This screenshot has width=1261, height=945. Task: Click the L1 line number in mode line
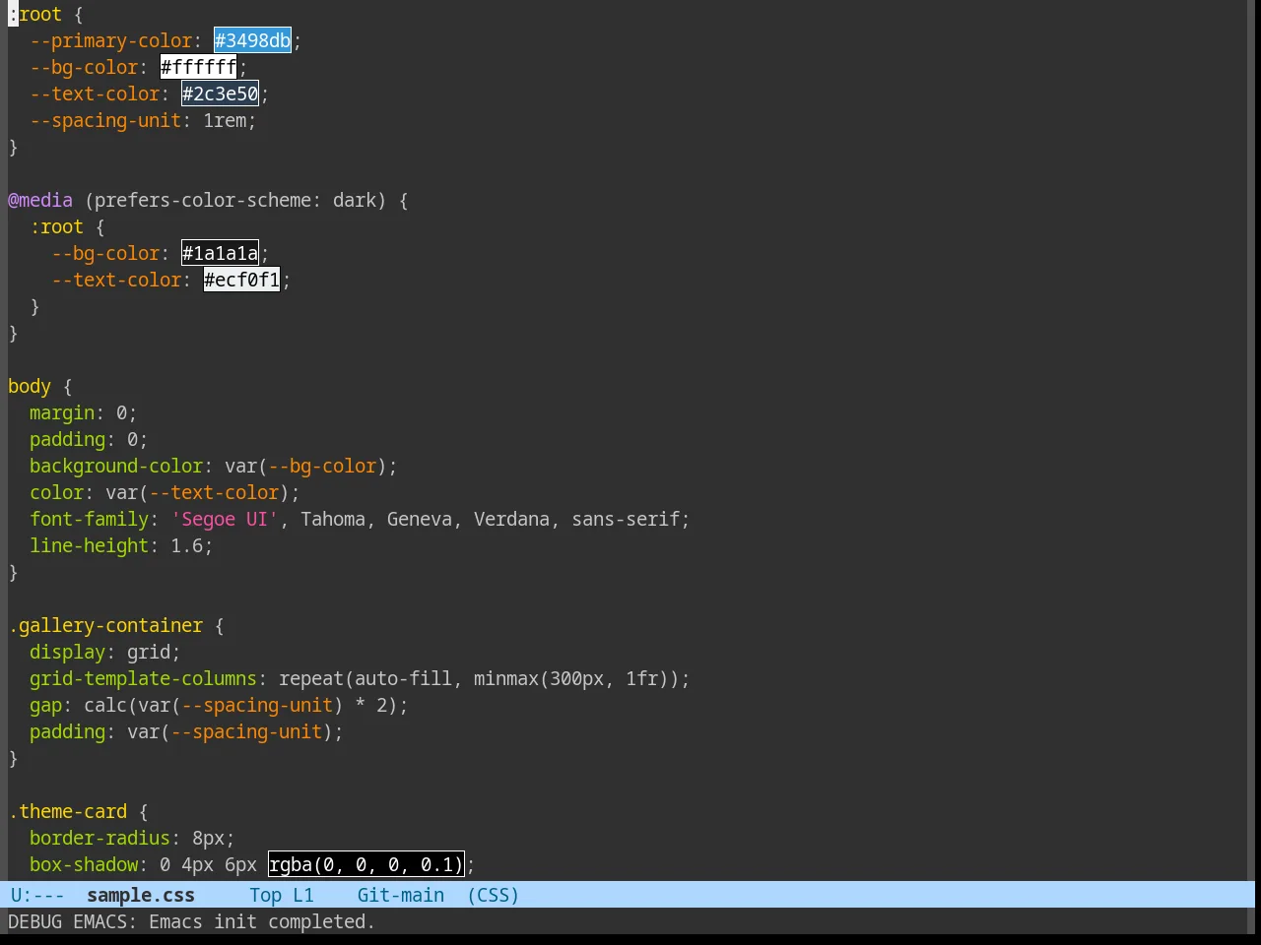[302, 895]
